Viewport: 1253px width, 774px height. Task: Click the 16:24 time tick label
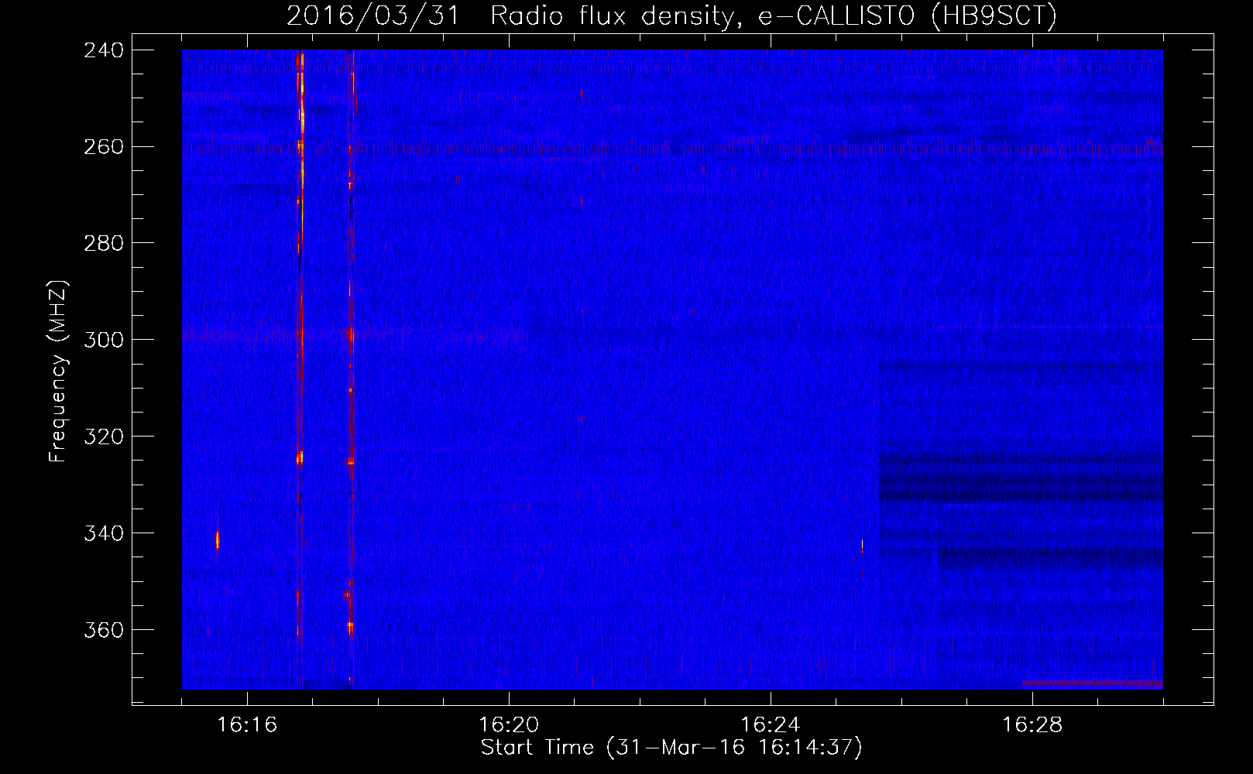point(771,725)
